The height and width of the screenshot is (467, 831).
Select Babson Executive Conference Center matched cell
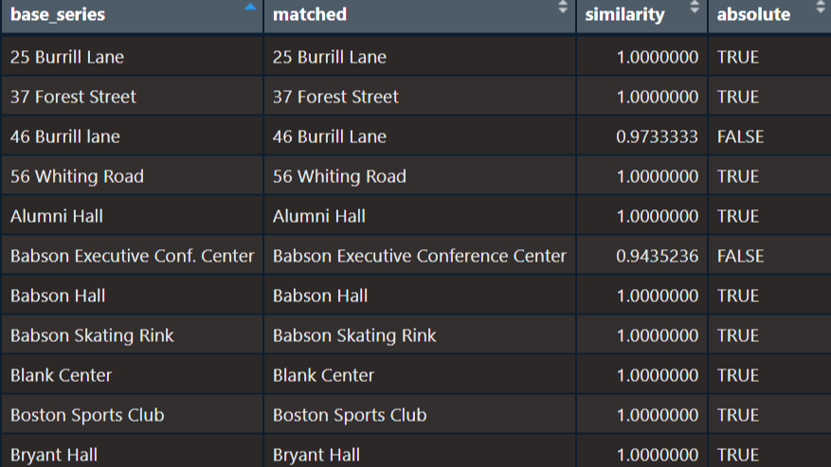click(420, 256)
